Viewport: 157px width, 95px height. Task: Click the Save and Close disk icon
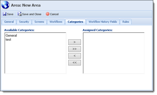[x=20, y=14]
